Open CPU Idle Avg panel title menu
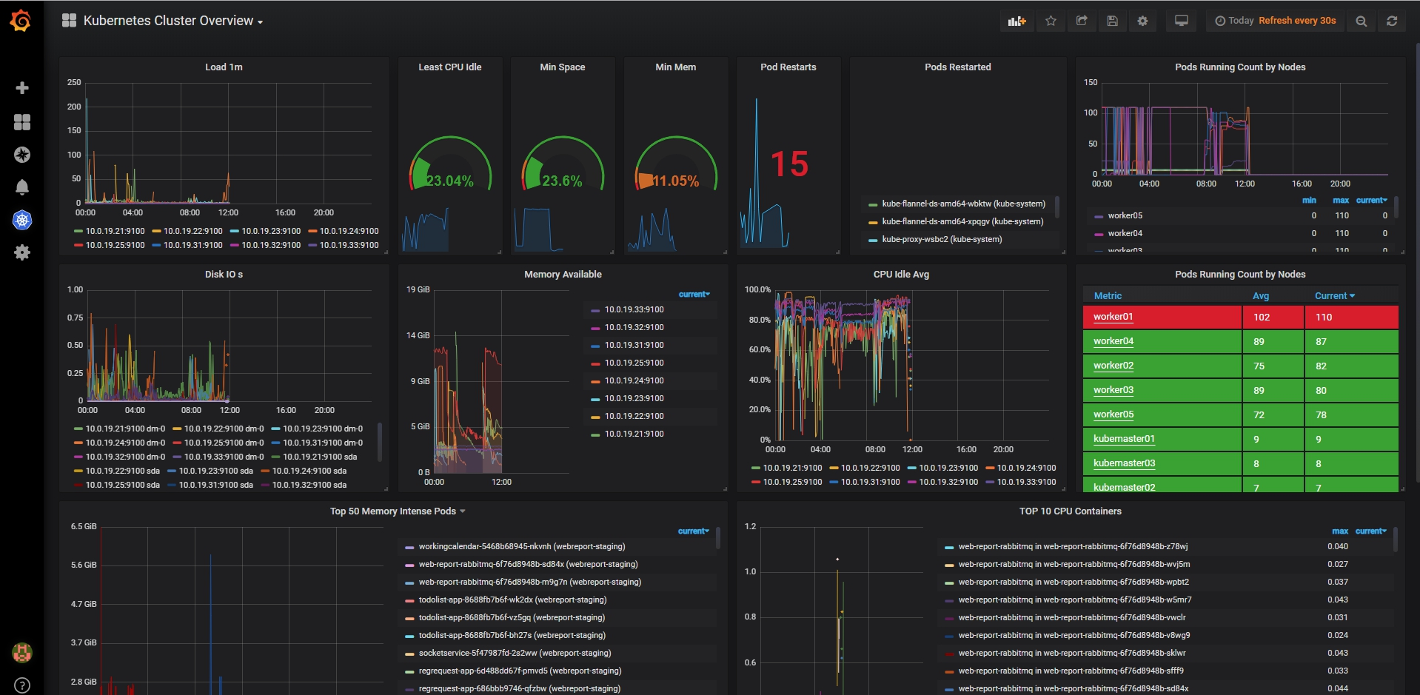Screen dimensions: 1420x695 point(901,275)
